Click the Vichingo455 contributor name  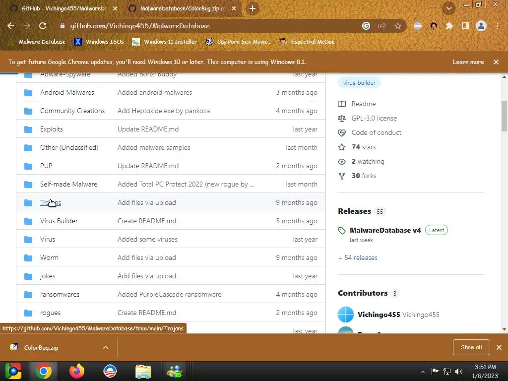379,315
